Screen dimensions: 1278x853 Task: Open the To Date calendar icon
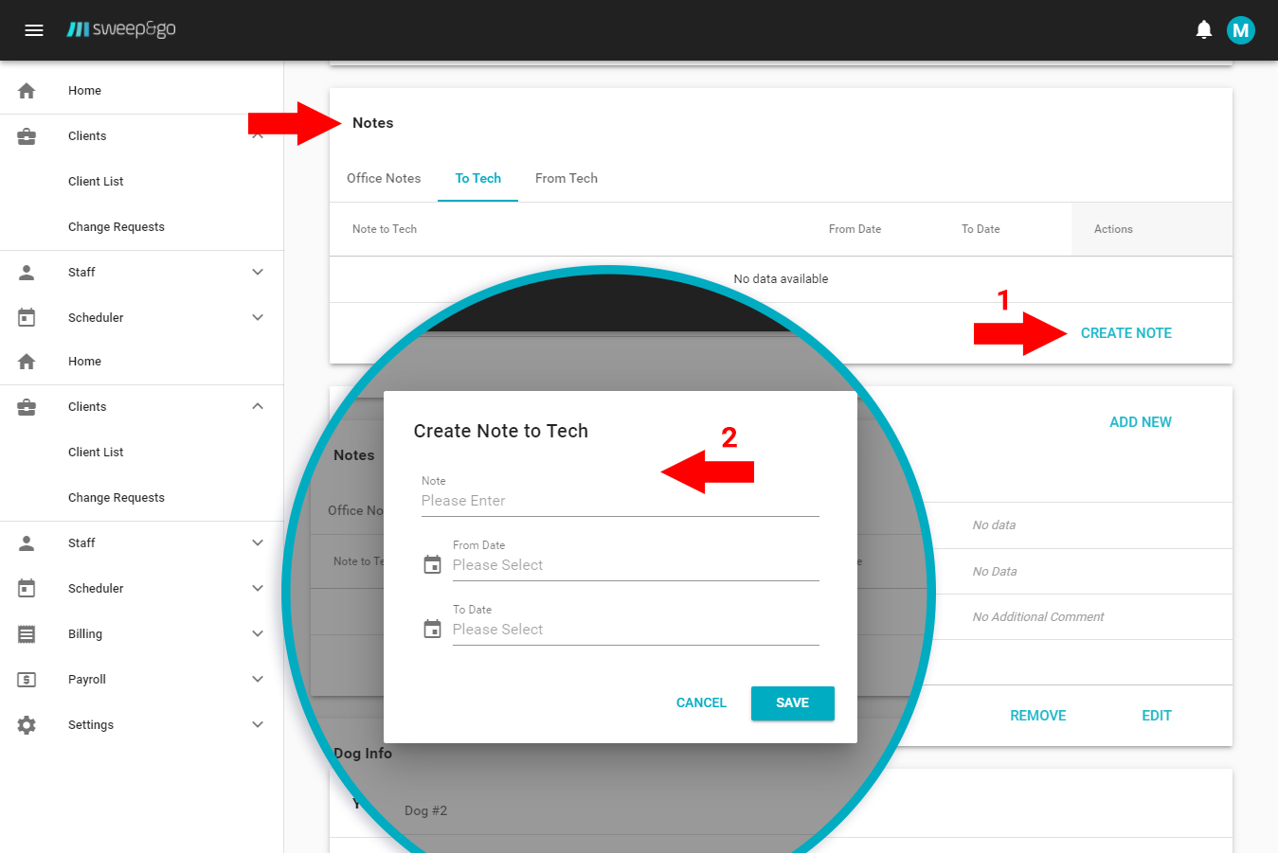pyautogui.click(x=432, y=630)
